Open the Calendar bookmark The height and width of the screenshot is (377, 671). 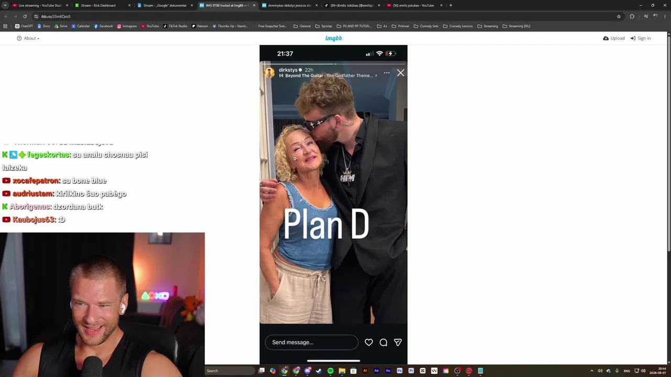pyautogui.click(x=81, y=26)
